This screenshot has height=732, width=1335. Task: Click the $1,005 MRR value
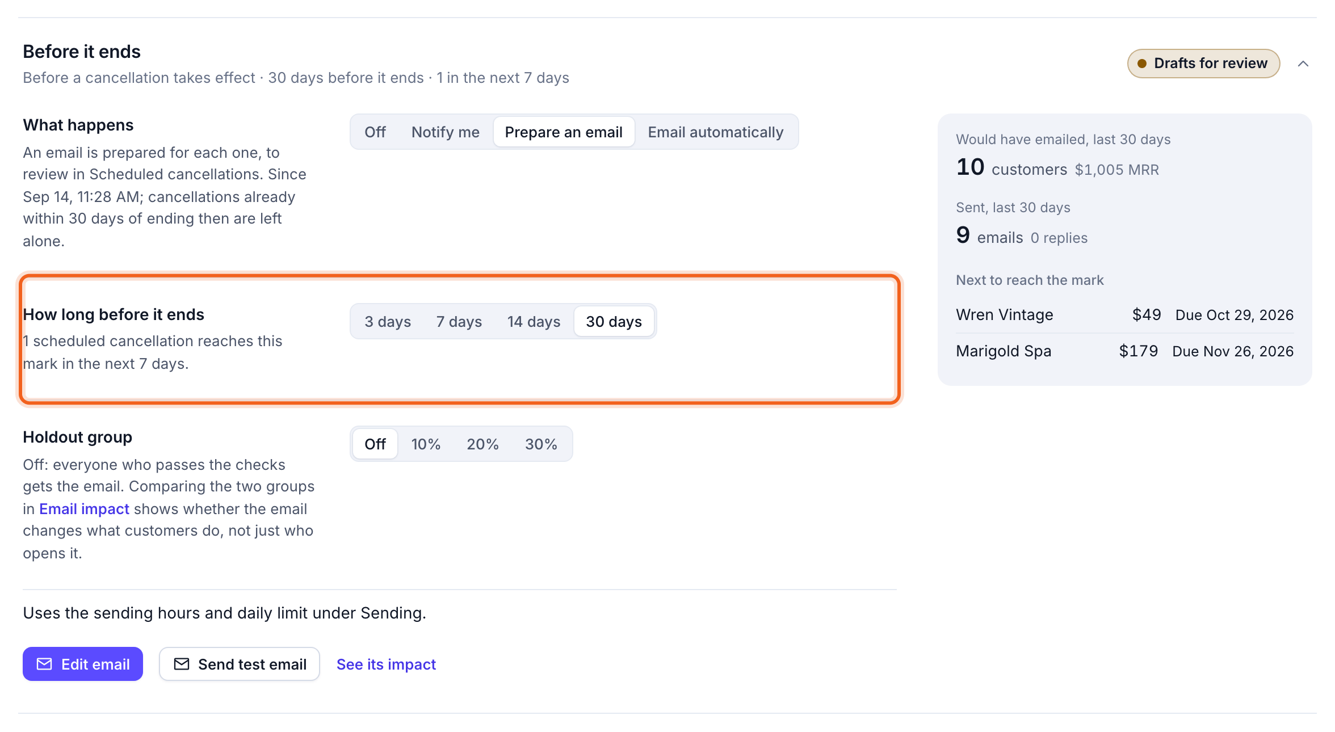(1117, 170)
